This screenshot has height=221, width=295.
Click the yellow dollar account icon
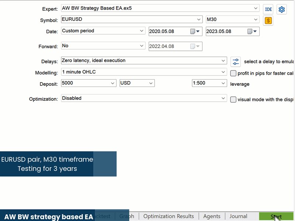coord(268,21)
